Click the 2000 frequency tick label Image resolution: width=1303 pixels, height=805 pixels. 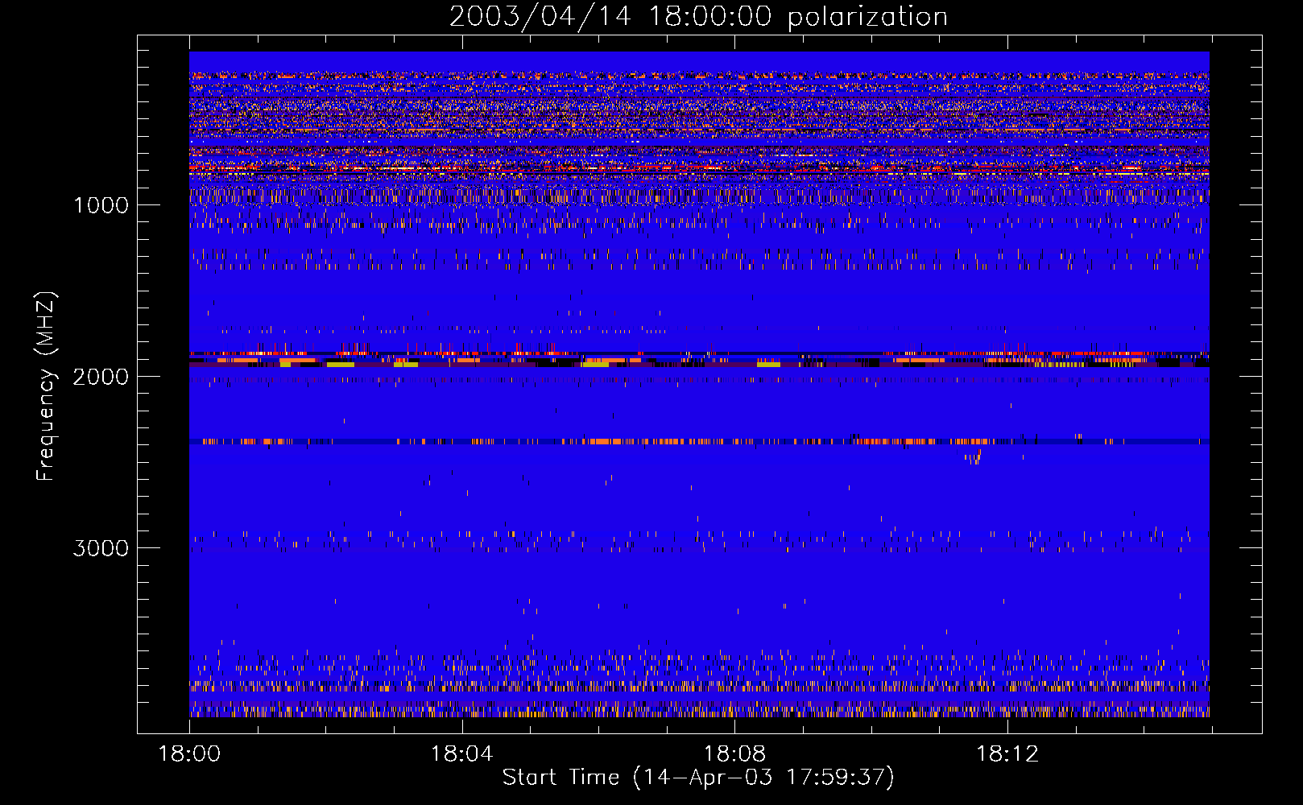click(101, 377)
